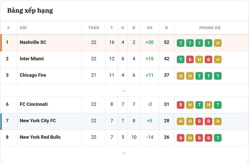Click the PHONG ĐỘ column header
Screen dimensions: 249x164
(x=210, y=28)
